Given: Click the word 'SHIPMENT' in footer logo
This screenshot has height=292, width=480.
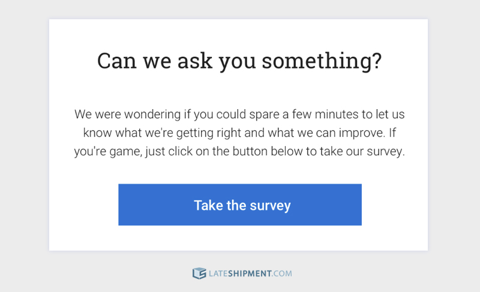Looking at the screenshot, I should [x=250, y=273].
